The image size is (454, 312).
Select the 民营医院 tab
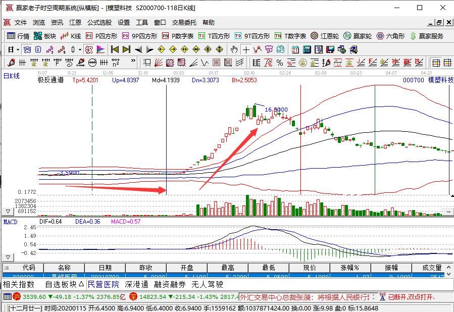click(x=104, y=284)
